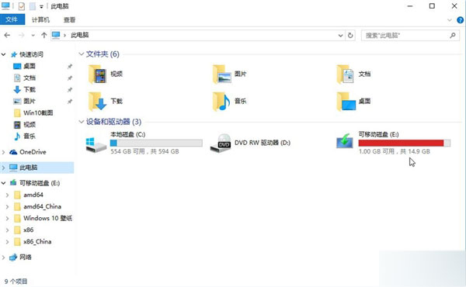Select amd64_China folder in the sidebar tree
Screen dimensions: 466x287
[42, 206]
